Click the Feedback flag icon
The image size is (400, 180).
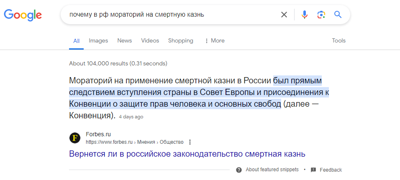click(313, 170)
